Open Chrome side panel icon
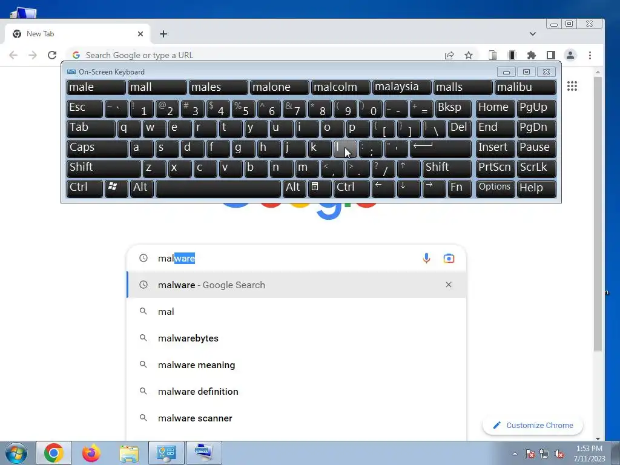Image resolution: width=620 pixels, height=465 pixels. 551,55
